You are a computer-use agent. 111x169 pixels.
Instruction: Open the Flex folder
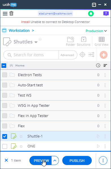coord(21,126)
